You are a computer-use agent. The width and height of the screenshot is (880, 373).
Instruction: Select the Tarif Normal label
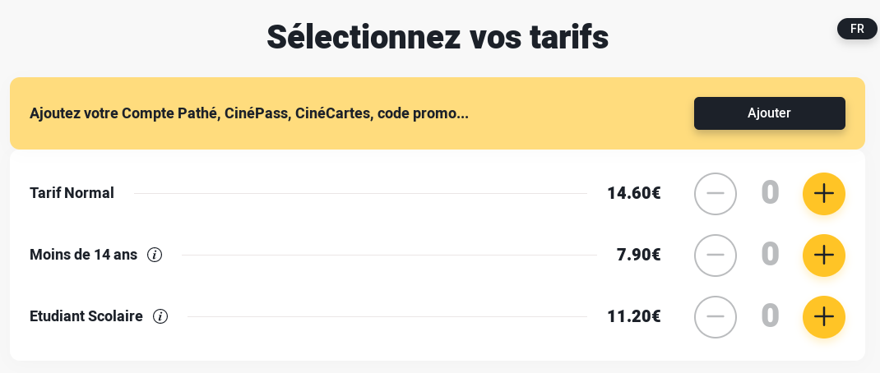(x=72, y=193)
